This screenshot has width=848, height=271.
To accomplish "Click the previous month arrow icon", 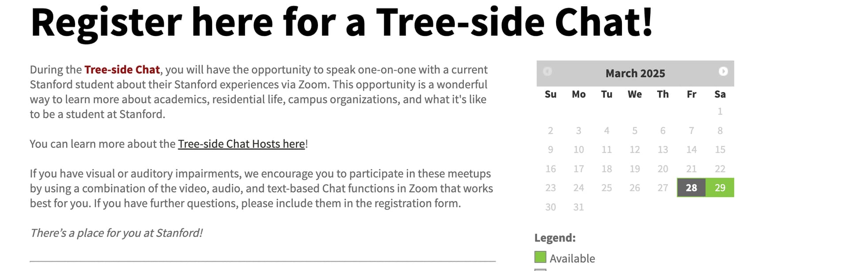I will 547,71.
